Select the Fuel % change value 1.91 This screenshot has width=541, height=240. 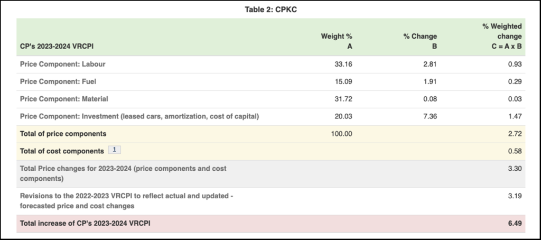[x=429, y=82]
